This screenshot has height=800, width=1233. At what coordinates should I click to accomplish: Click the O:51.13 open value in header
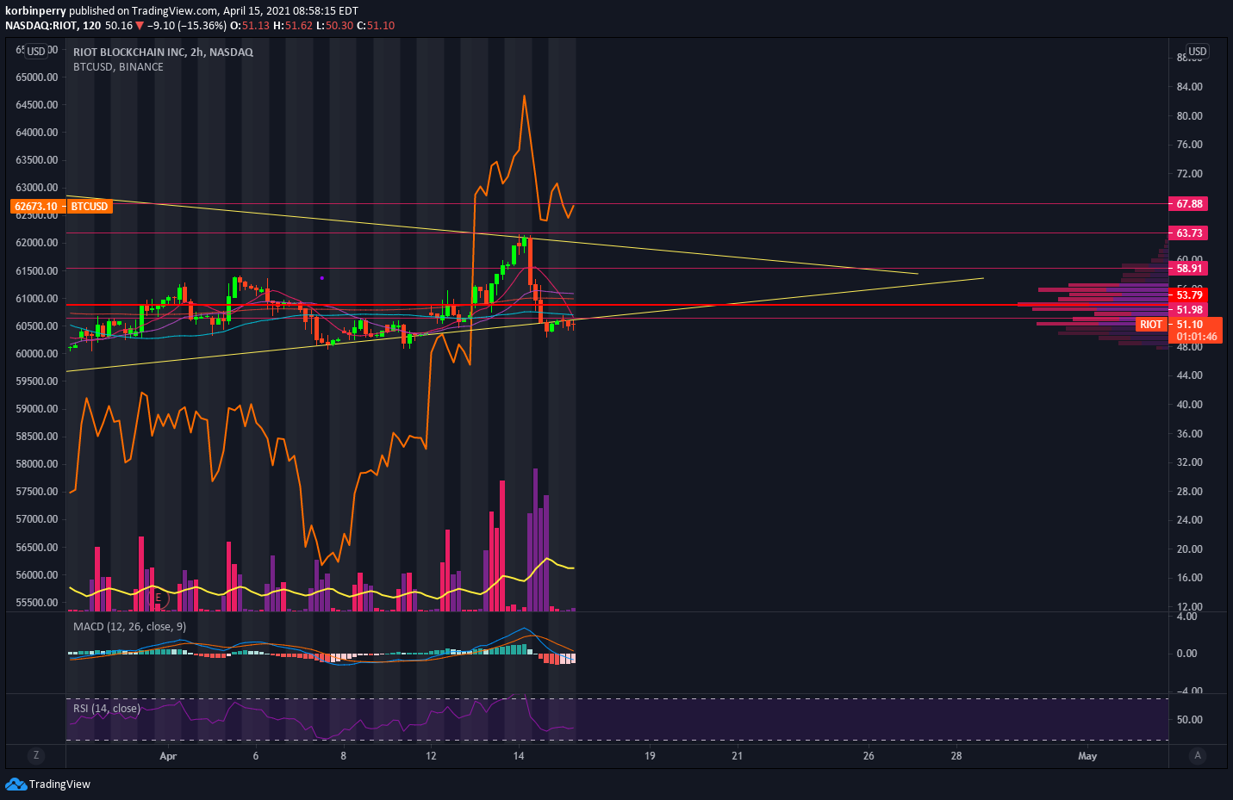point(250,26)
